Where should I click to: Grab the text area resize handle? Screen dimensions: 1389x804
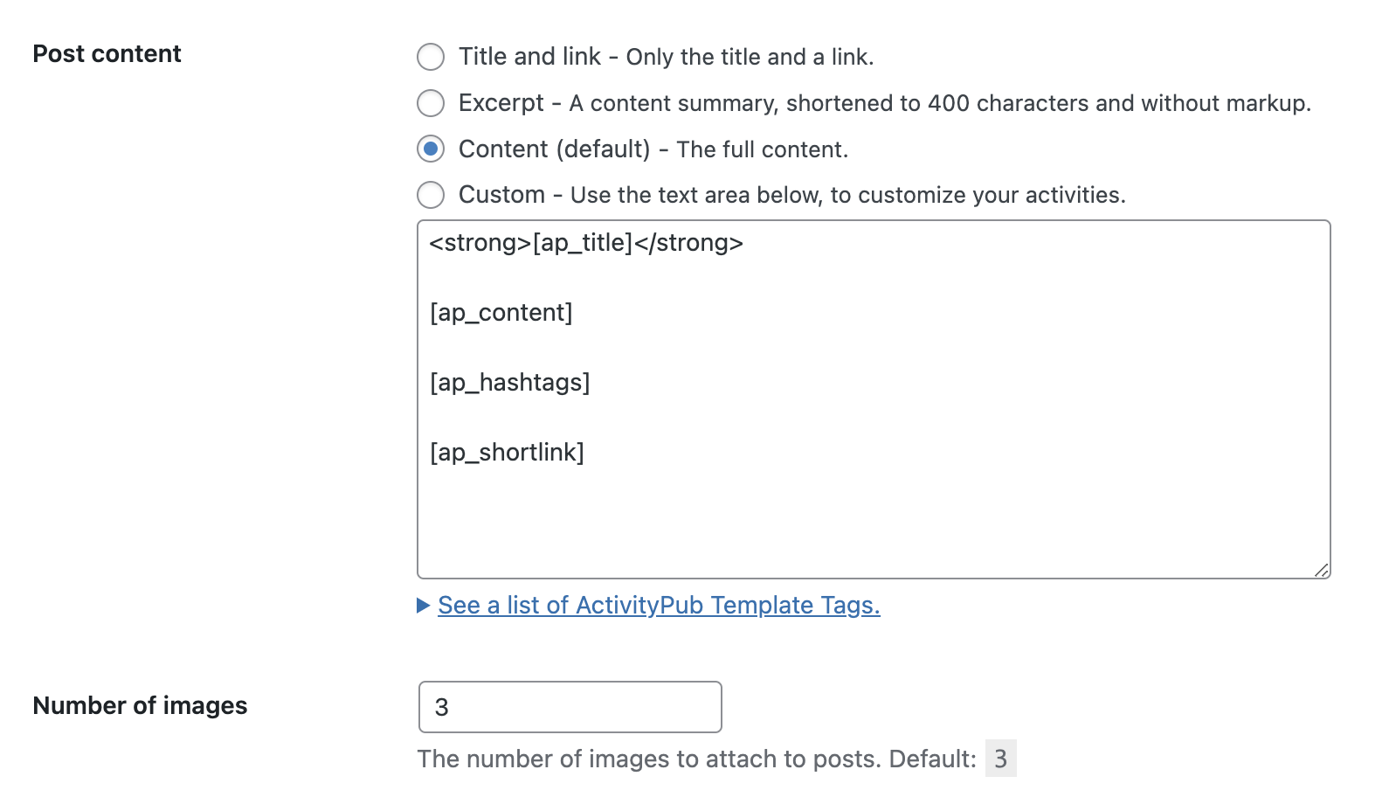pyautogui.click(x=1322, y=570)
